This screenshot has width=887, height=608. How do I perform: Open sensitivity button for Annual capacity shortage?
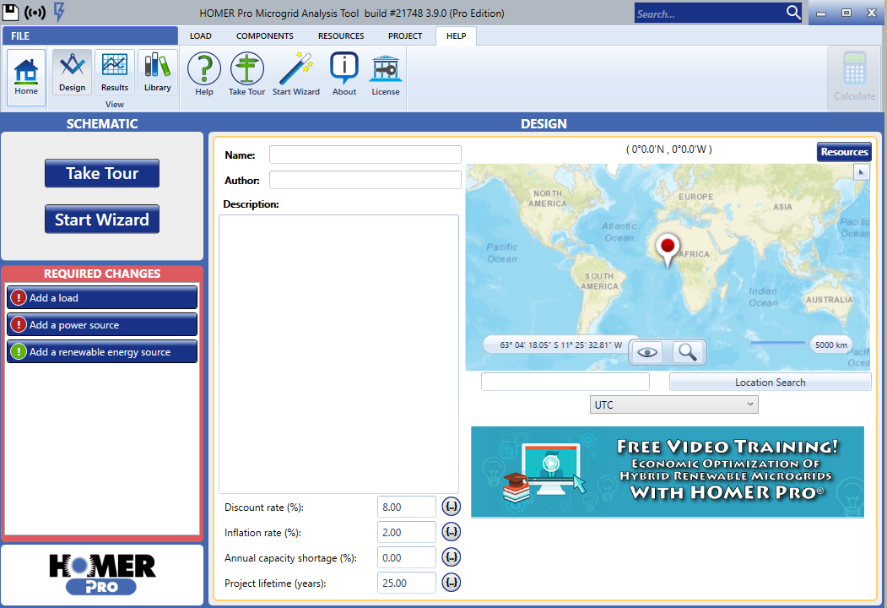pos(451,557)
